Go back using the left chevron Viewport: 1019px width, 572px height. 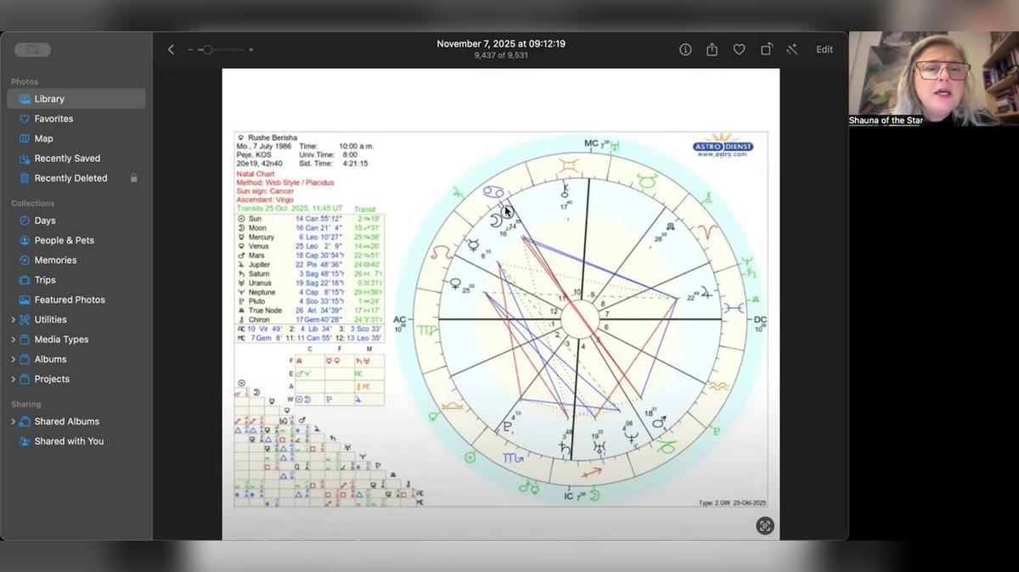click(x=171, y=50)
